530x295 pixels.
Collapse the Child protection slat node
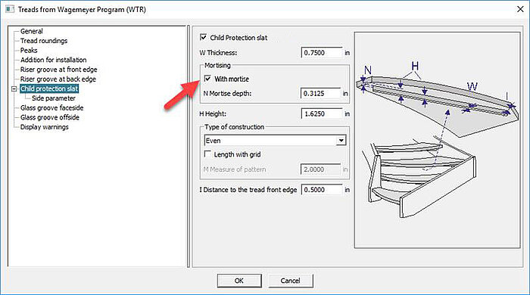[14, 88]
